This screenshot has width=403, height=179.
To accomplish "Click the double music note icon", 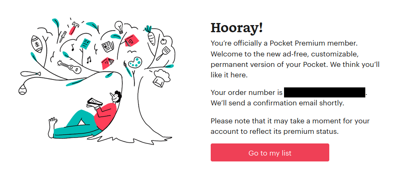I will 89,60.
